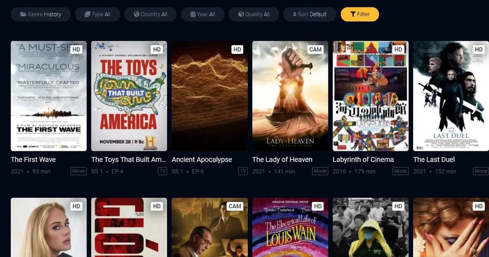Click the calendar icon in the Year All button
Screen dimensions: 489x257
pyautogui.click(x=193, y=14)
